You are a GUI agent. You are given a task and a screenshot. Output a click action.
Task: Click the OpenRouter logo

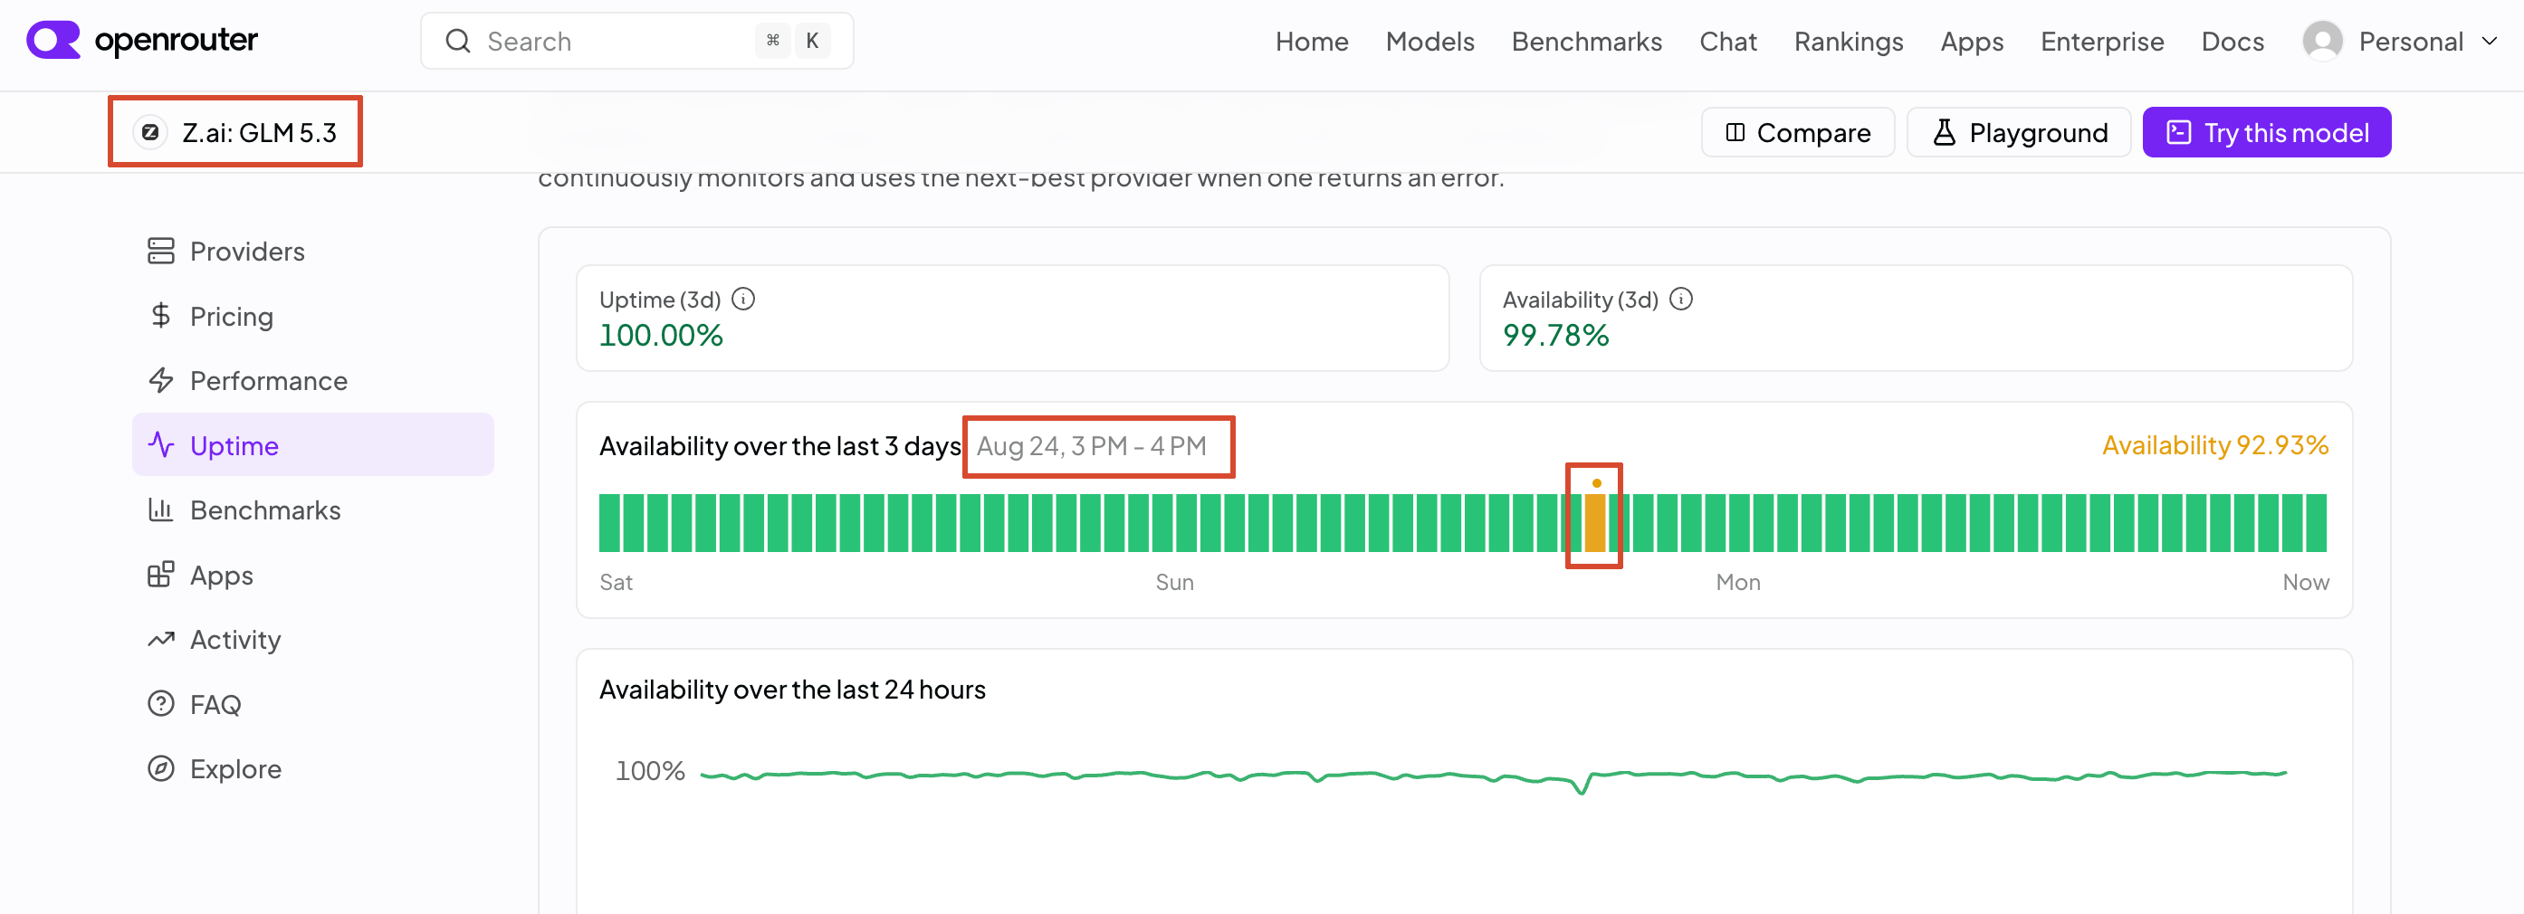click(x=142, y=40)
